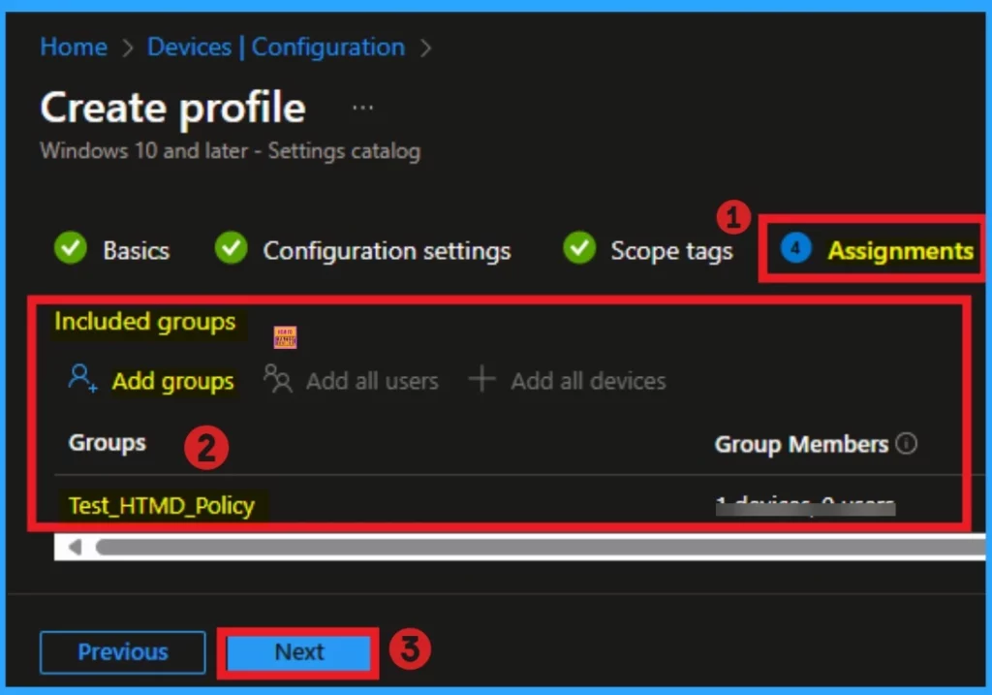Click the Configuration settings checkmark icon
The height and width of the screenshot is (695, 992).
pyautogui.click(x=231, y=247)
